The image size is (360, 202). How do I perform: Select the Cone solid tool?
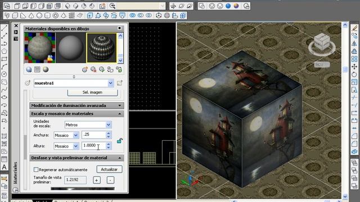click(31, 15)
